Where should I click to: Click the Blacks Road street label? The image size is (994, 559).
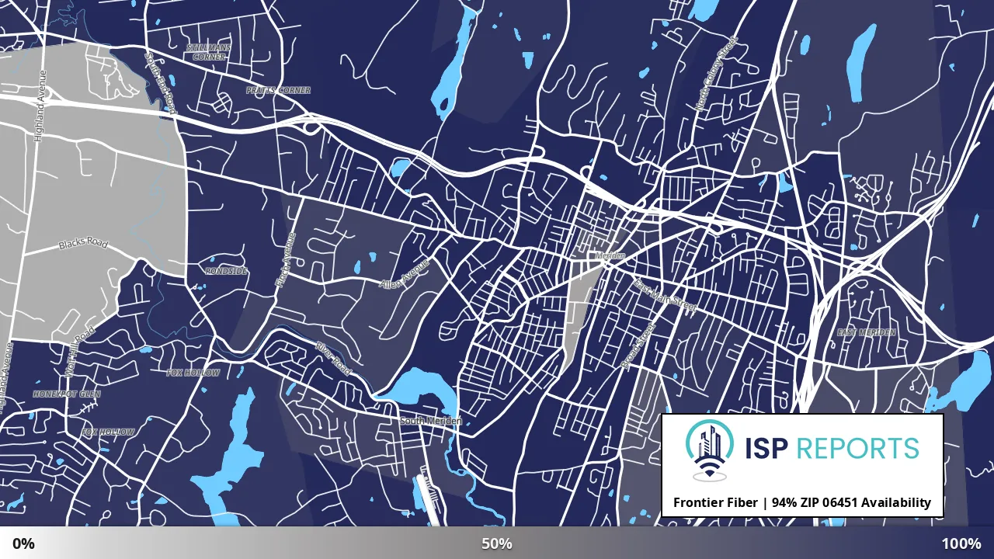pos(83,244)
